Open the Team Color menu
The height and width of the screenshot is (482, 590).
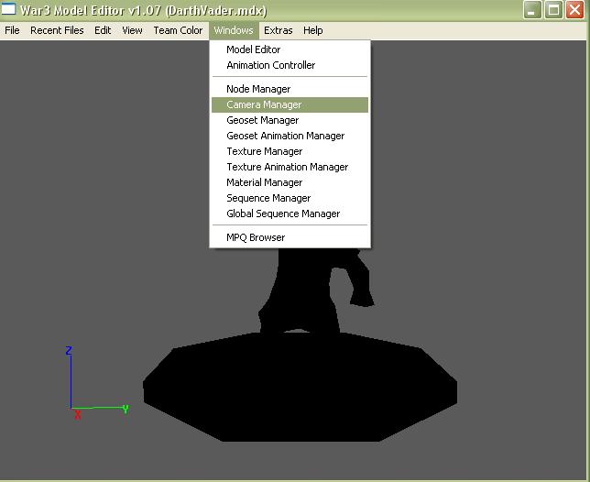178,30
